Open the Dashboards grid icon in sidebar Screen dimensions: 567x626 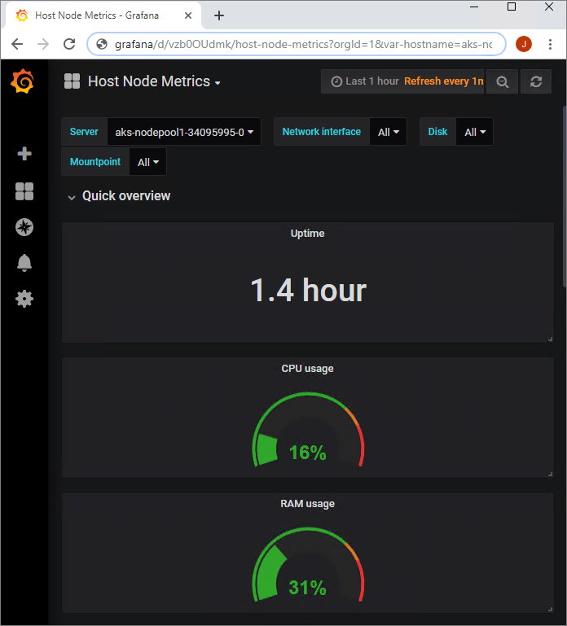pyautogui.click(x=24, y=191)
